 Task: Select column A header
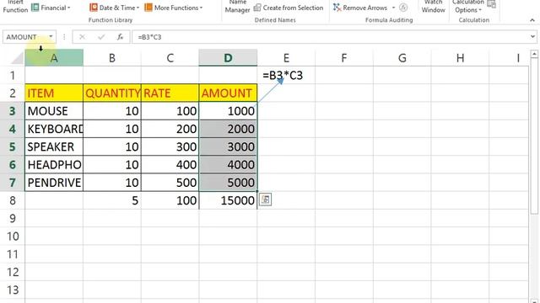[54, 58]
